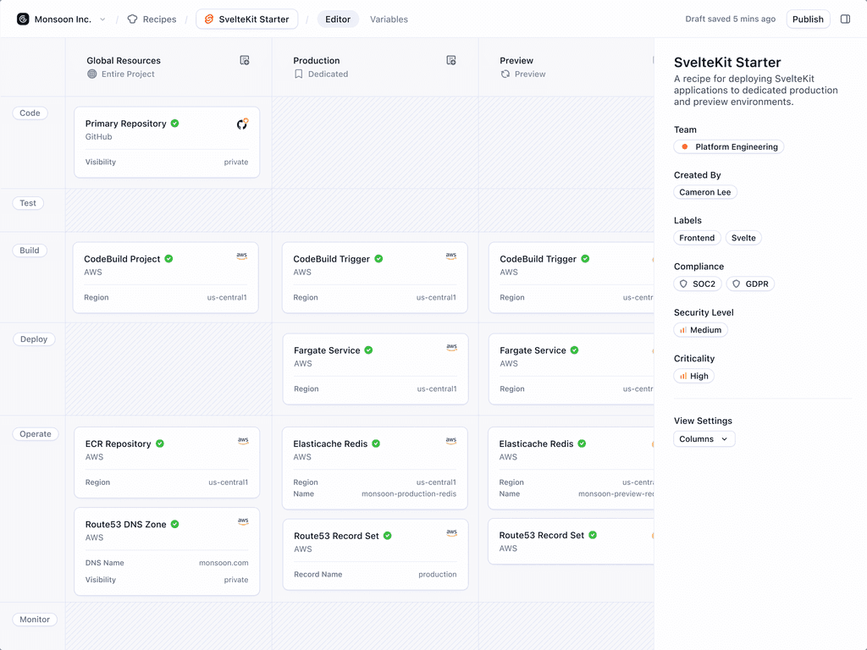Viewport: 867px width, 650px height.
Task: Switch to the Variables tab
Action: click(389, 19)
